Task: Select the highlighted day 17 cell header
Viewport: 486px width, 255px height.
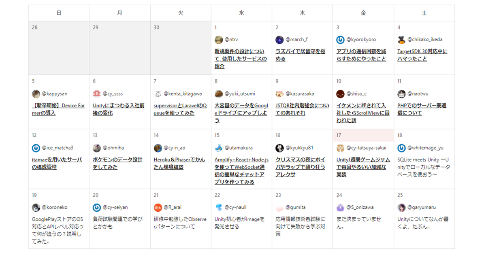Action: coord(363,135)
